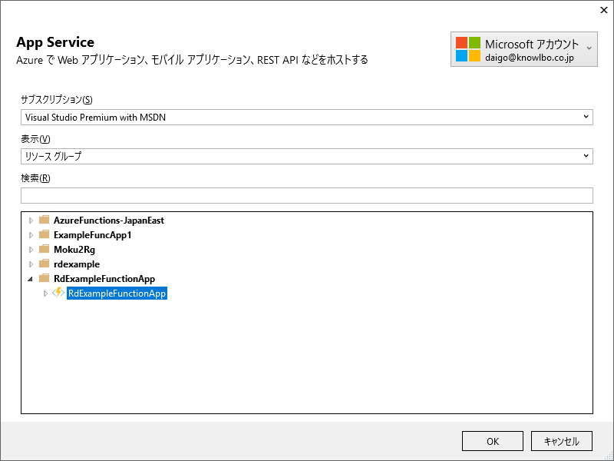Click the Azure Functions lightning bolt icon
This screenshot has height=461, width=614.
tap(58, 293)
